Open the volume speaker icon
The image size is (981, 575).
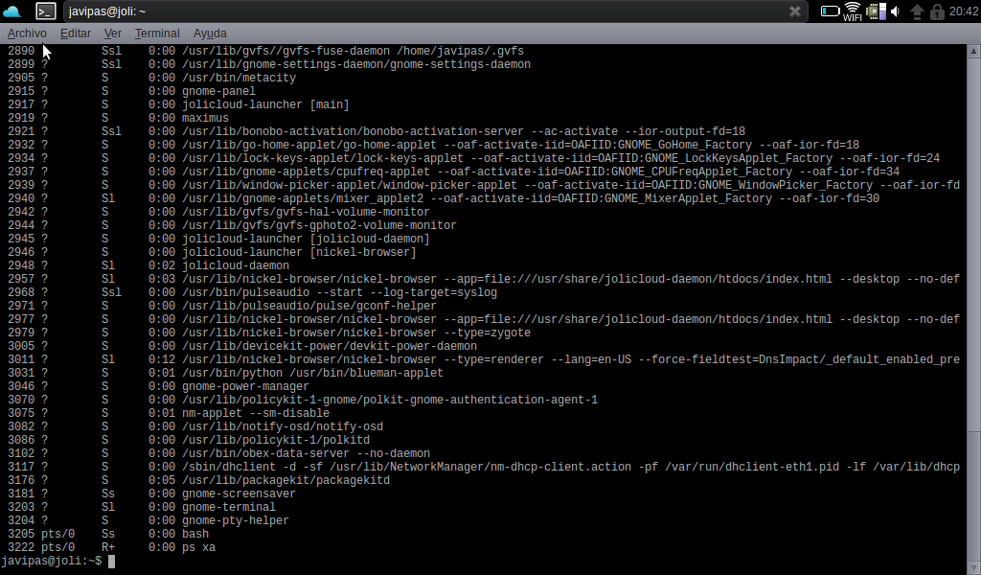coord(896,11)
